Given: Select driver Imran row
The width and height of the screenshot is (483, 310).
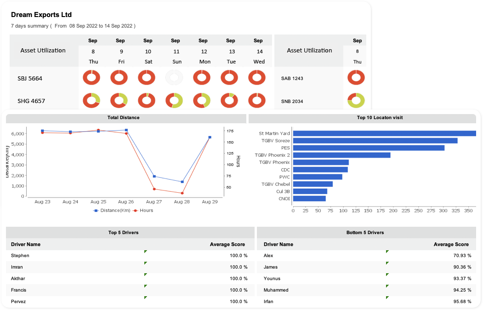Looking at the screenshot, I should 131,267.
